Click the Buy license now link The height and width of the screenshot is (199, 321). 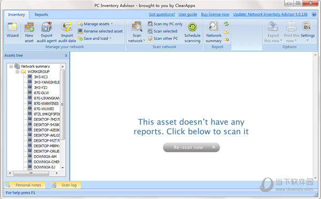coord(215,14)
